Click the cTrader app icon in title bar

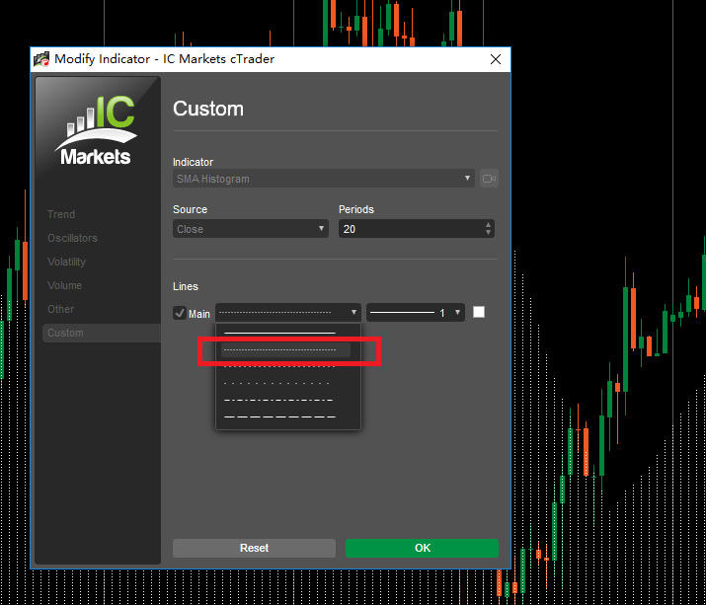41,59
